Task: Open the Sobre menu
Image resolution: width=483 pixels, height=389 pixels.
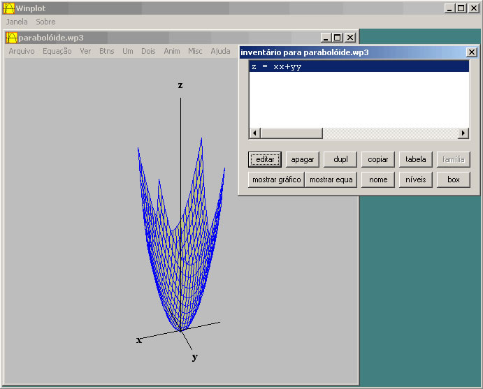Action: (45, 22)
